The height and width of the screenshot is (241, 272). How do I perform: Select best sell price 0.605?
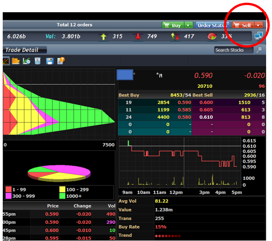[206, 110]
